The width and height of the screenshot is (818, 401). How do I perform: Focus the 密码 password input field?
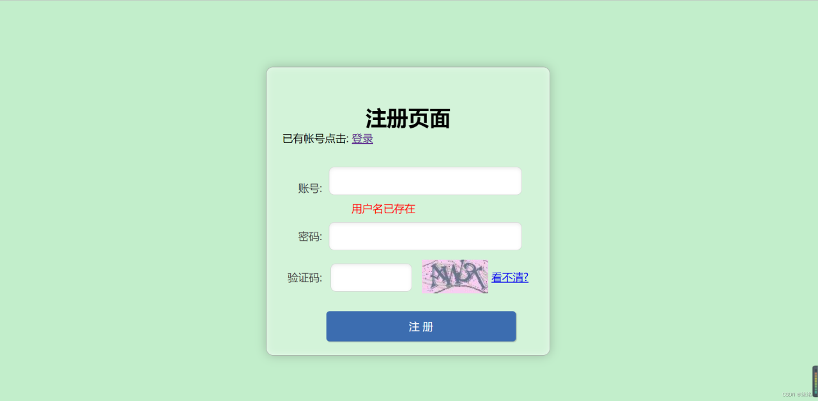pyautogui.click(x=425, y=236)
